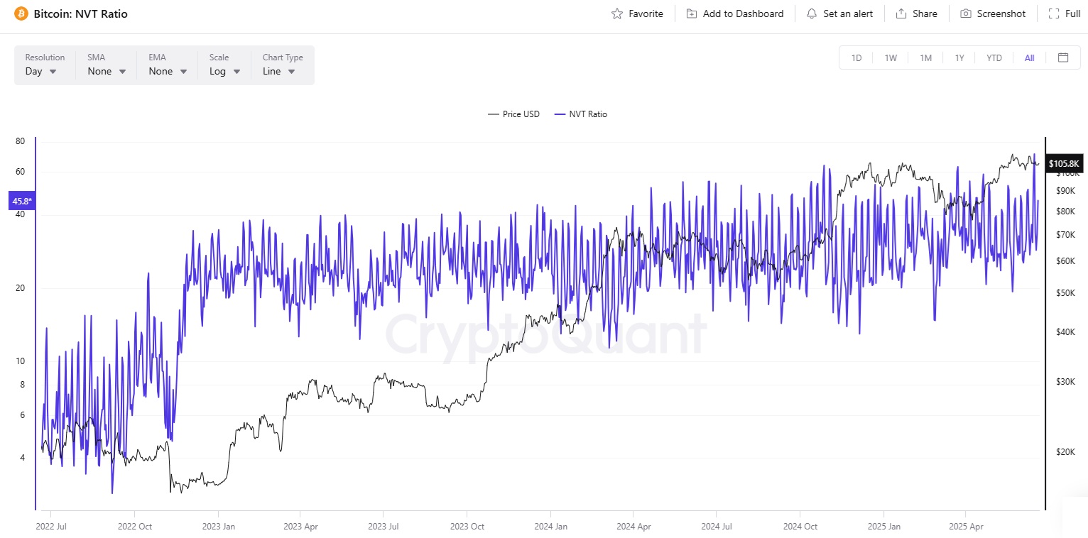Click the 20 left axis label
The image size is (1088, 538).
tap(20, 288)
